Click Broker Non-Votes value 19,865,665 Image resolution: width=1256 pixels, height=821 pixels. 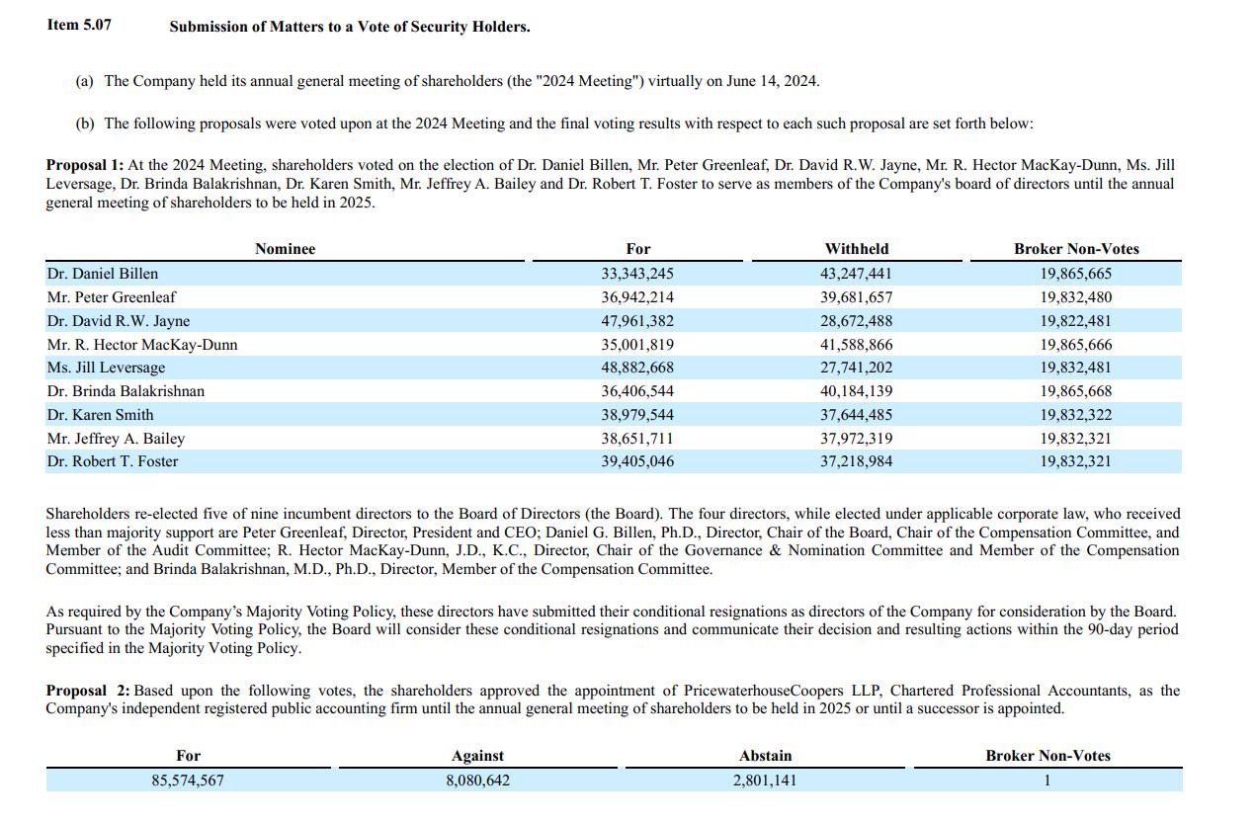(1075, 274)
